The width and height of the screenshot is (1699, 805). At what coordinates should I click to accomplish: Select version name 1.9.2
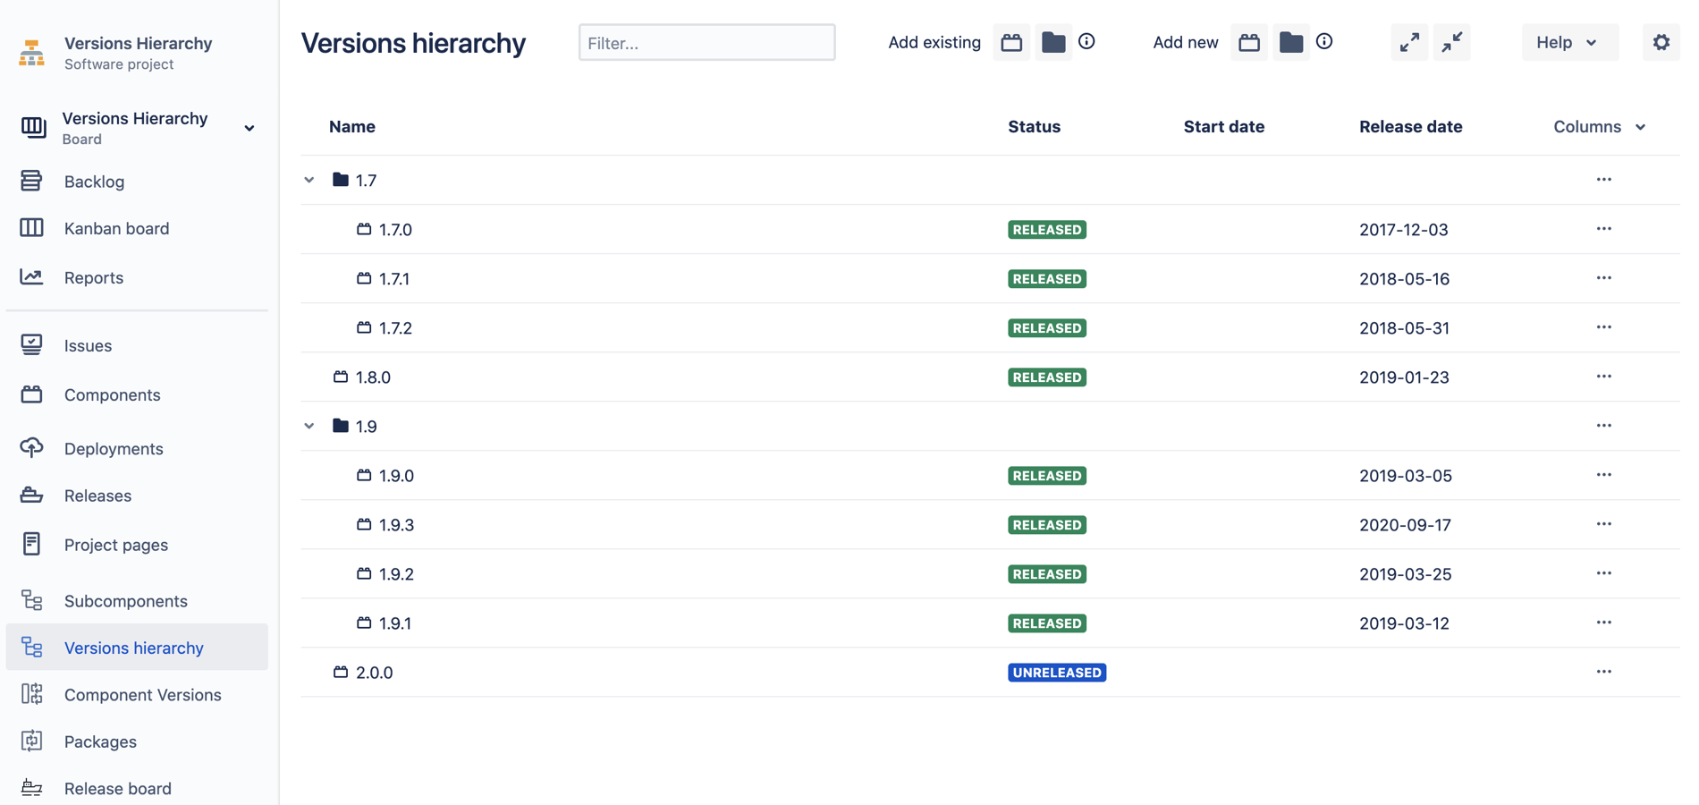pyautogui.click(x=396, y=574)
